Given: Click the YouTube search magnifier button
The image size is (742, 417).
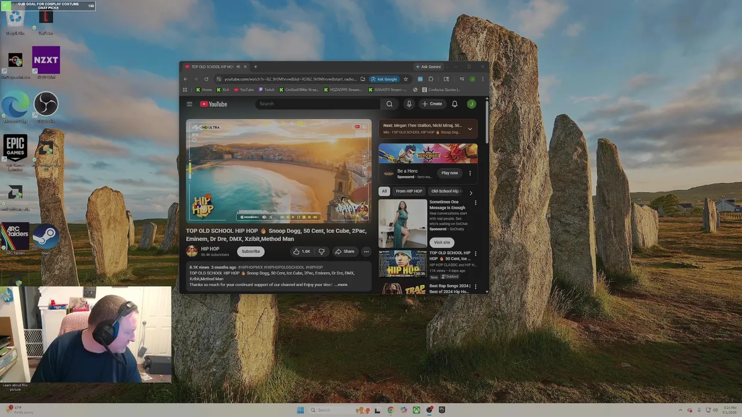Looking at the screenshot, I should 390,104.
